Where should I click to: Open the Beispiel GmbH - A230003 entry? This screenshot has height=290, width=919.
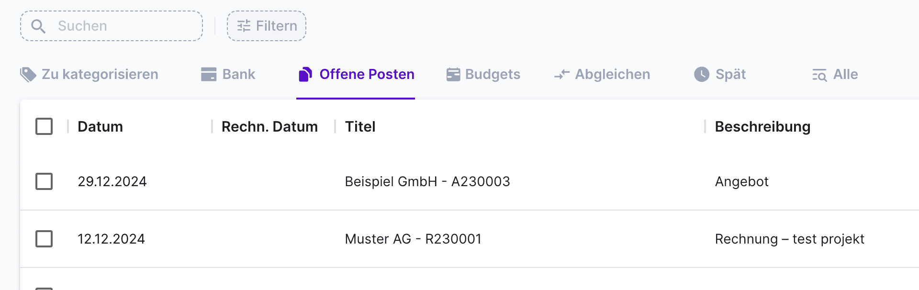[x=427, y=182]
